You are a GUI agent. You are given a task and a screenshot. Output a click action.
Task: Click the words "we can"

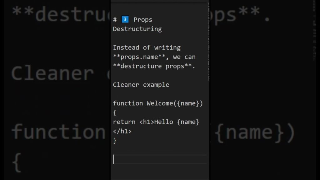point(184,57)
